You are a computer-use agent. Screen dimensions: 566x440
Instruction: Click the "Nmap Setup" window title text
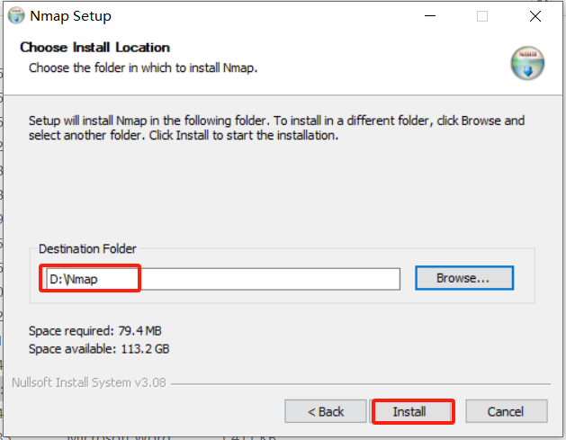point(71,16)
